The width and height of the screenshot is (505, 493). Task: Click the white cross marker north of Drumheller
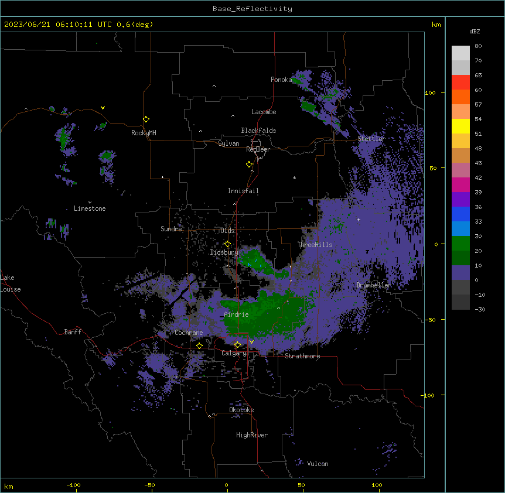tap(359, 220)
